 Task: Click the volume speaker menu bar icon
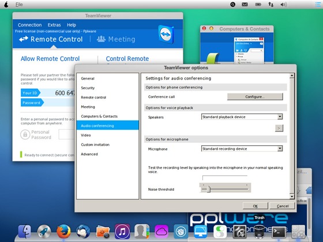click(x=283, y=5)
